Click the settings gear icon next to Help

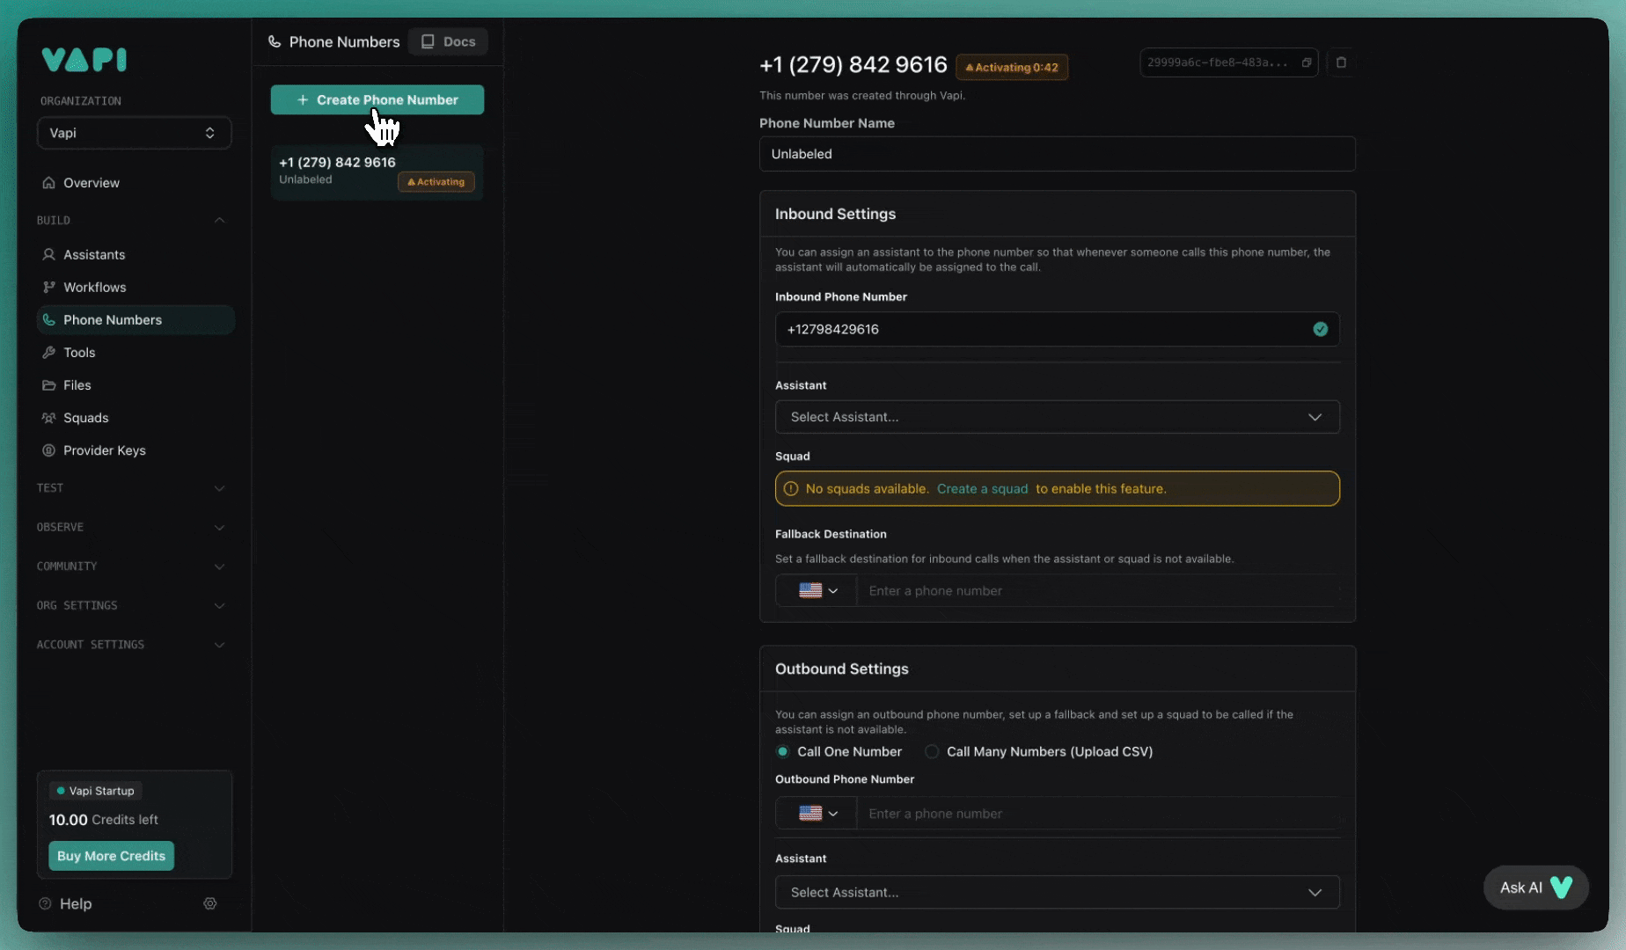[209, 903]
